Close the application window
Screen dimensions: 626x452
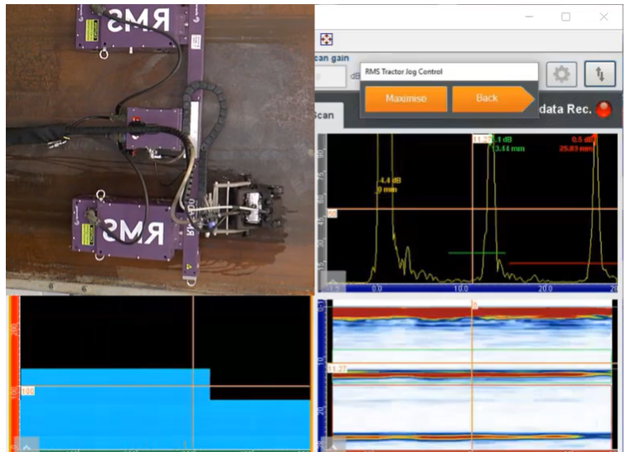604,17
